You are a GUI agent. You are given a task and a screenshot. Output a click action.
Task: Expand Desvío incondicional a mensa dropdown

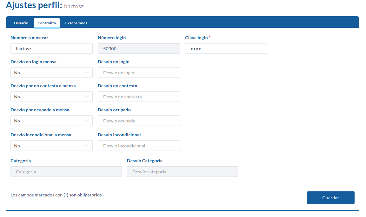(52, 146)
